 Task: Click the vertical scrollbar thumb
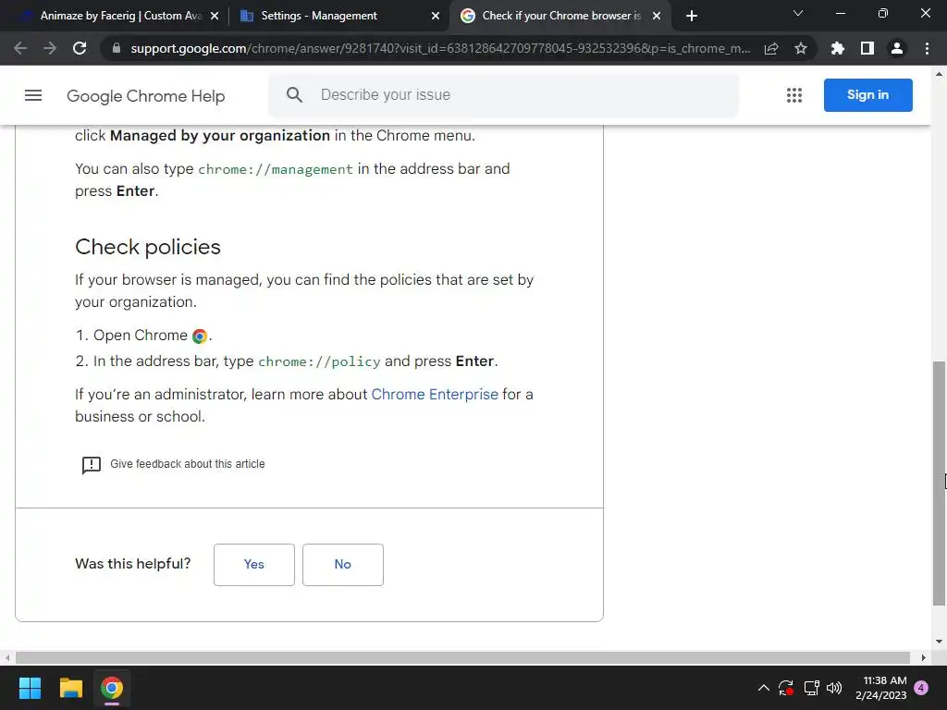coord(939,483)
